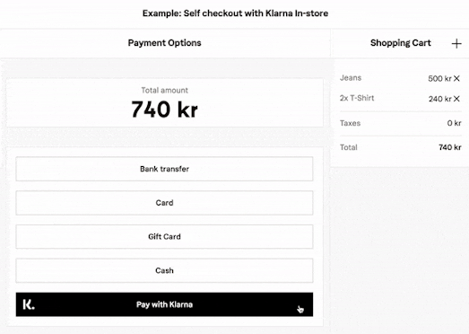Click the 500 kr Jeans price
The width and height of the screenshot is (469, 334).
click(439, 78)
